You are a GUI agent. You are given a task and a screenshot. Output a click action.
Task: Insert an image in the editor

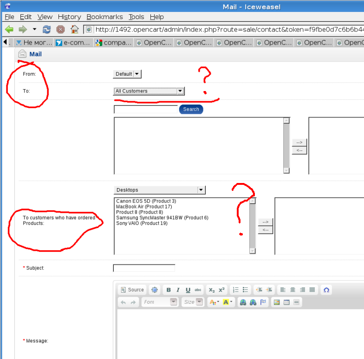(x=277, y=302)
